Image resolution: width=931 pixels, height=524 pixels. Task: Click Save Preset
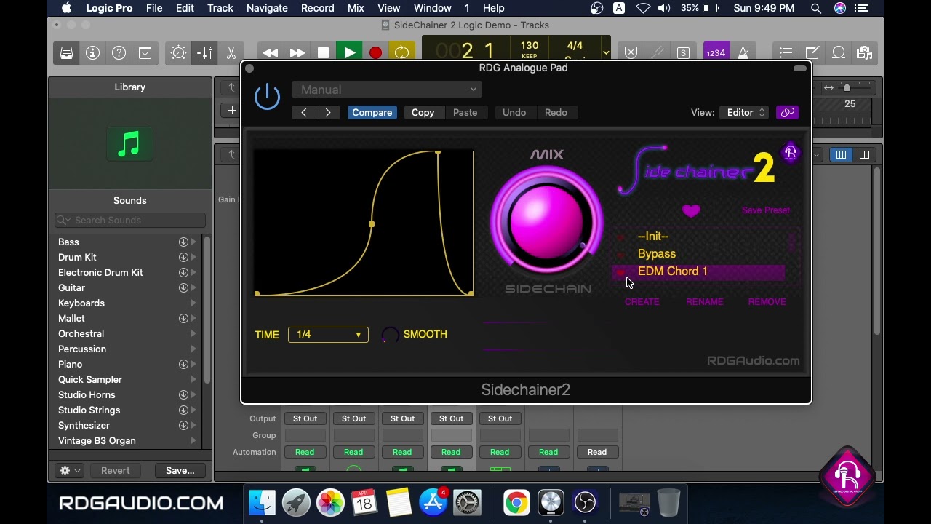coord(765,210)
